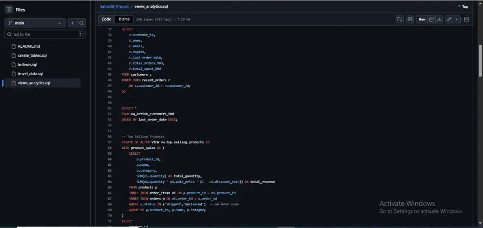483x228 pixels.
Task: Open symbols panel icon
Action: (x=467, y=19)
